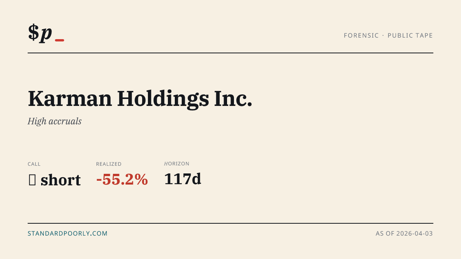
Task: Click the dollar sign in the logo
Action: tap(33, 32)
